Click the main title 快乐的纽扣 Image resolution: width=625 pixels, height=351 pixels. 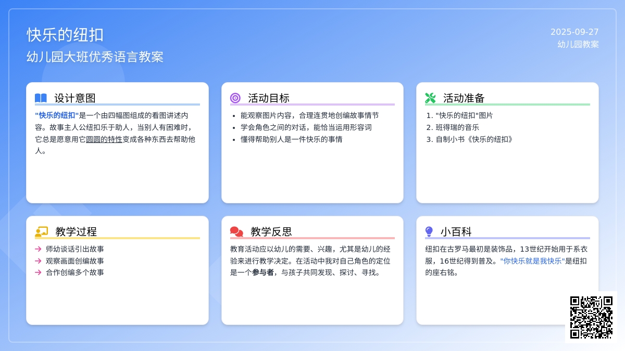point(65,35)
